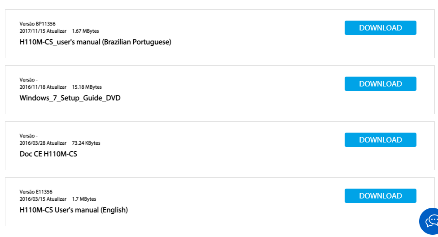Click the 2016/03/28 Atualizar date text

click(x=43, y=143)
